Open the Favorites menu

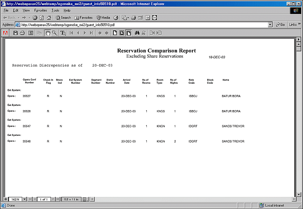point(41,10)
